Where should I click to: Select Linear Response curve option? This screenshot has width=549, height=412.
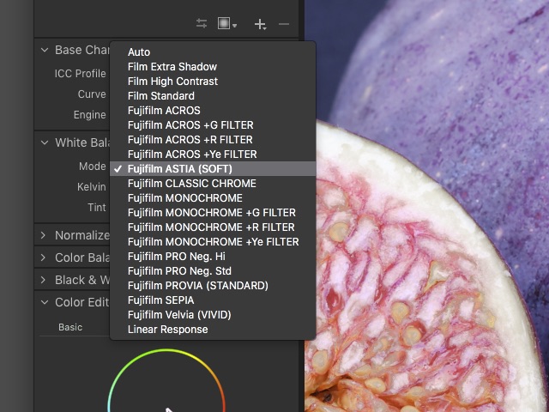167,330
